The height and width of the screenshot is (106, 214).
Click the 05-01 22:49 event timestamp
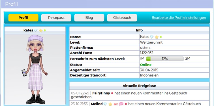coord(80,93)
